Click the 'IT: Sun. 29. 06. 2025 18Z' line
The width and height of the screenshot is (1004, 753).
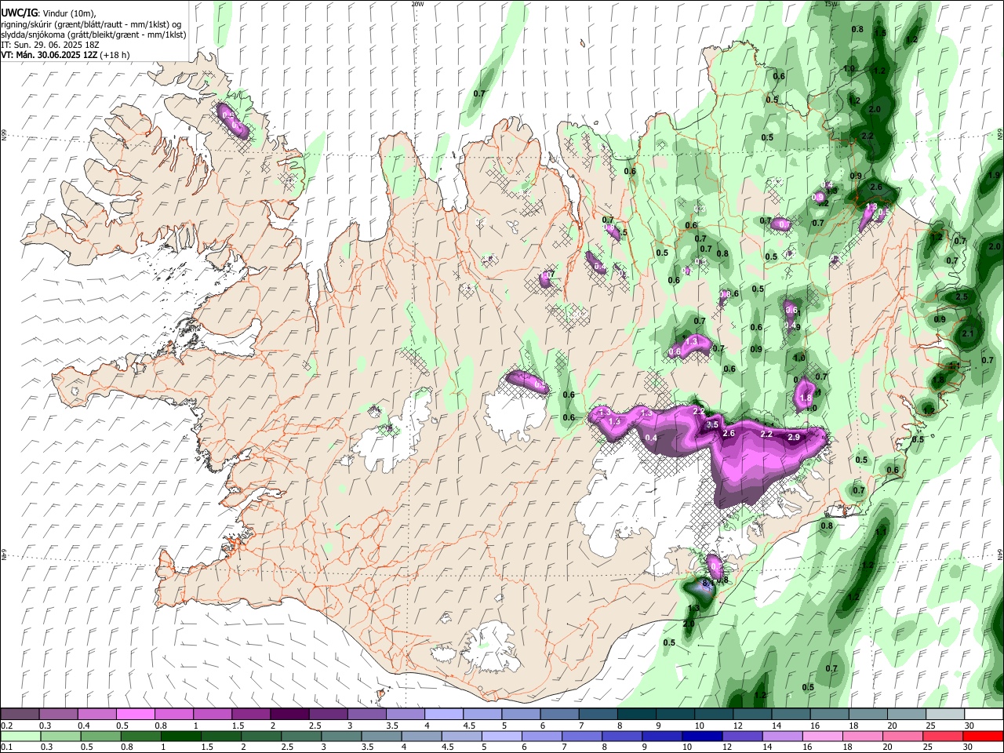coord(49,45)
